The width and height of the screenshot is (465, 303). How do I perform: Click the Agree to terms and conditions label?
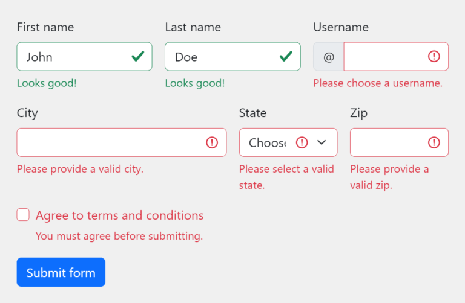coord(119,215)
